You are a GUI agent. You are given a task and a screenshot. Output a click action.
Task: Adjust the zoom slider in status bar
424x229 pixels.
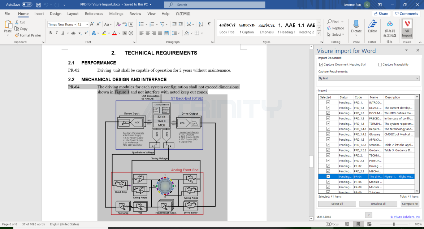coord(394,224)
